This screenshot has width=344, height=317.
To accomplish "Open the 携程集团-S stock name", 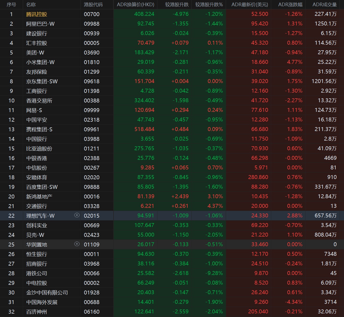I will (x=39, y=129).
